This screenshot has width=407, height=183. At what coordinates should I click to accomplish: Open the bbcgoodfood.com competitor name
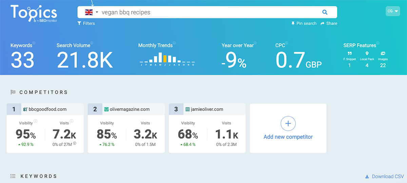click(47, 109)
